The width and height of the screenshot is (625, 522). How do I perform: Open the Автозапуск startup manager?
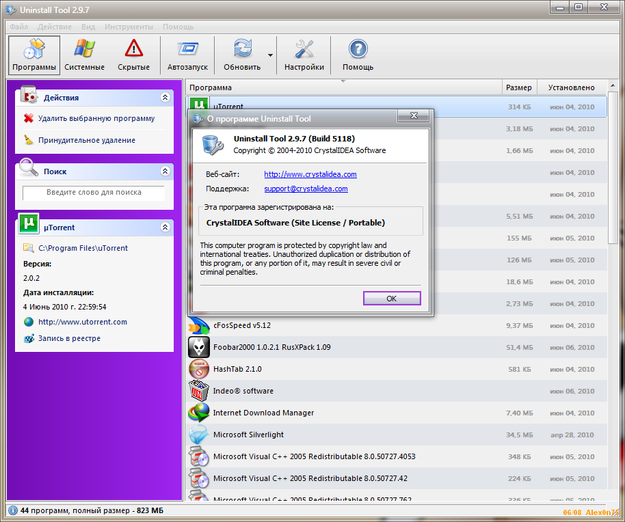[x=187, y=55]
